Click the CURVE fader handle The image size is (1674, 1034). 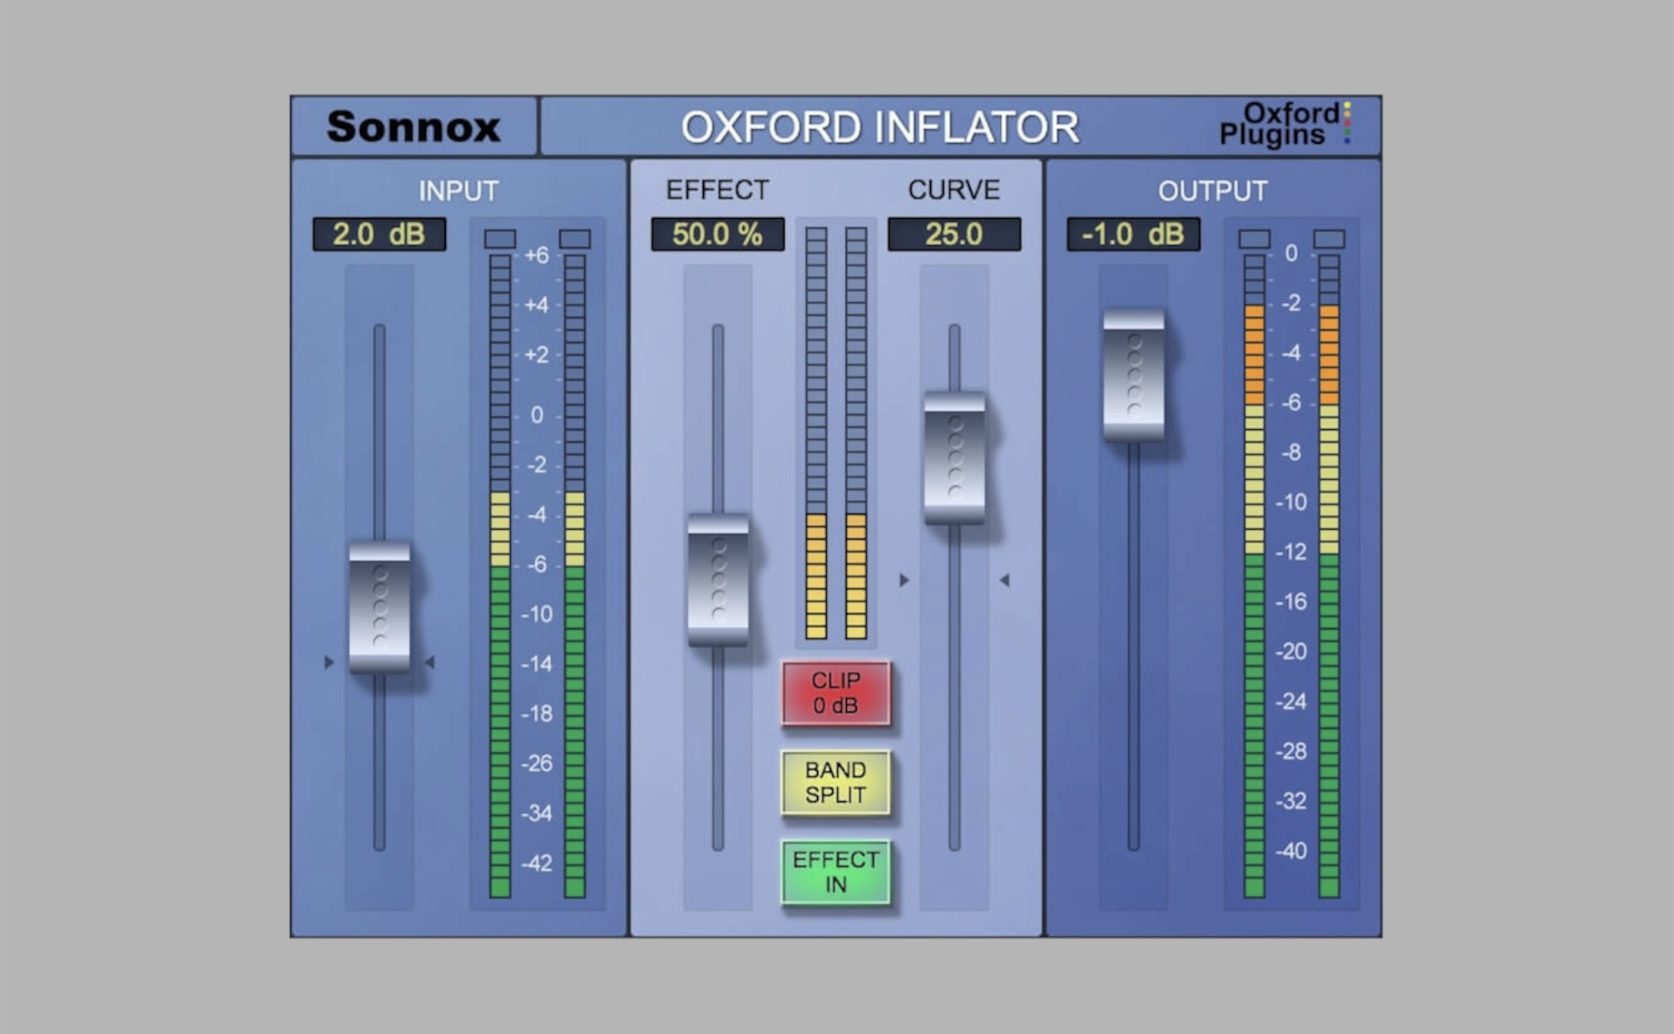click(954, 458)
